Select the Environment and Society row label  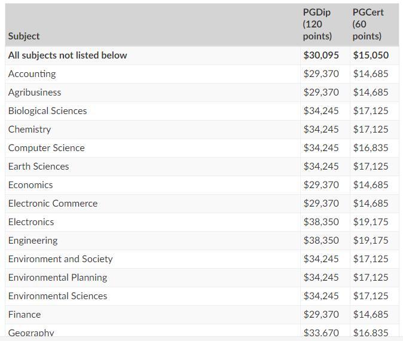coord(60,259)
